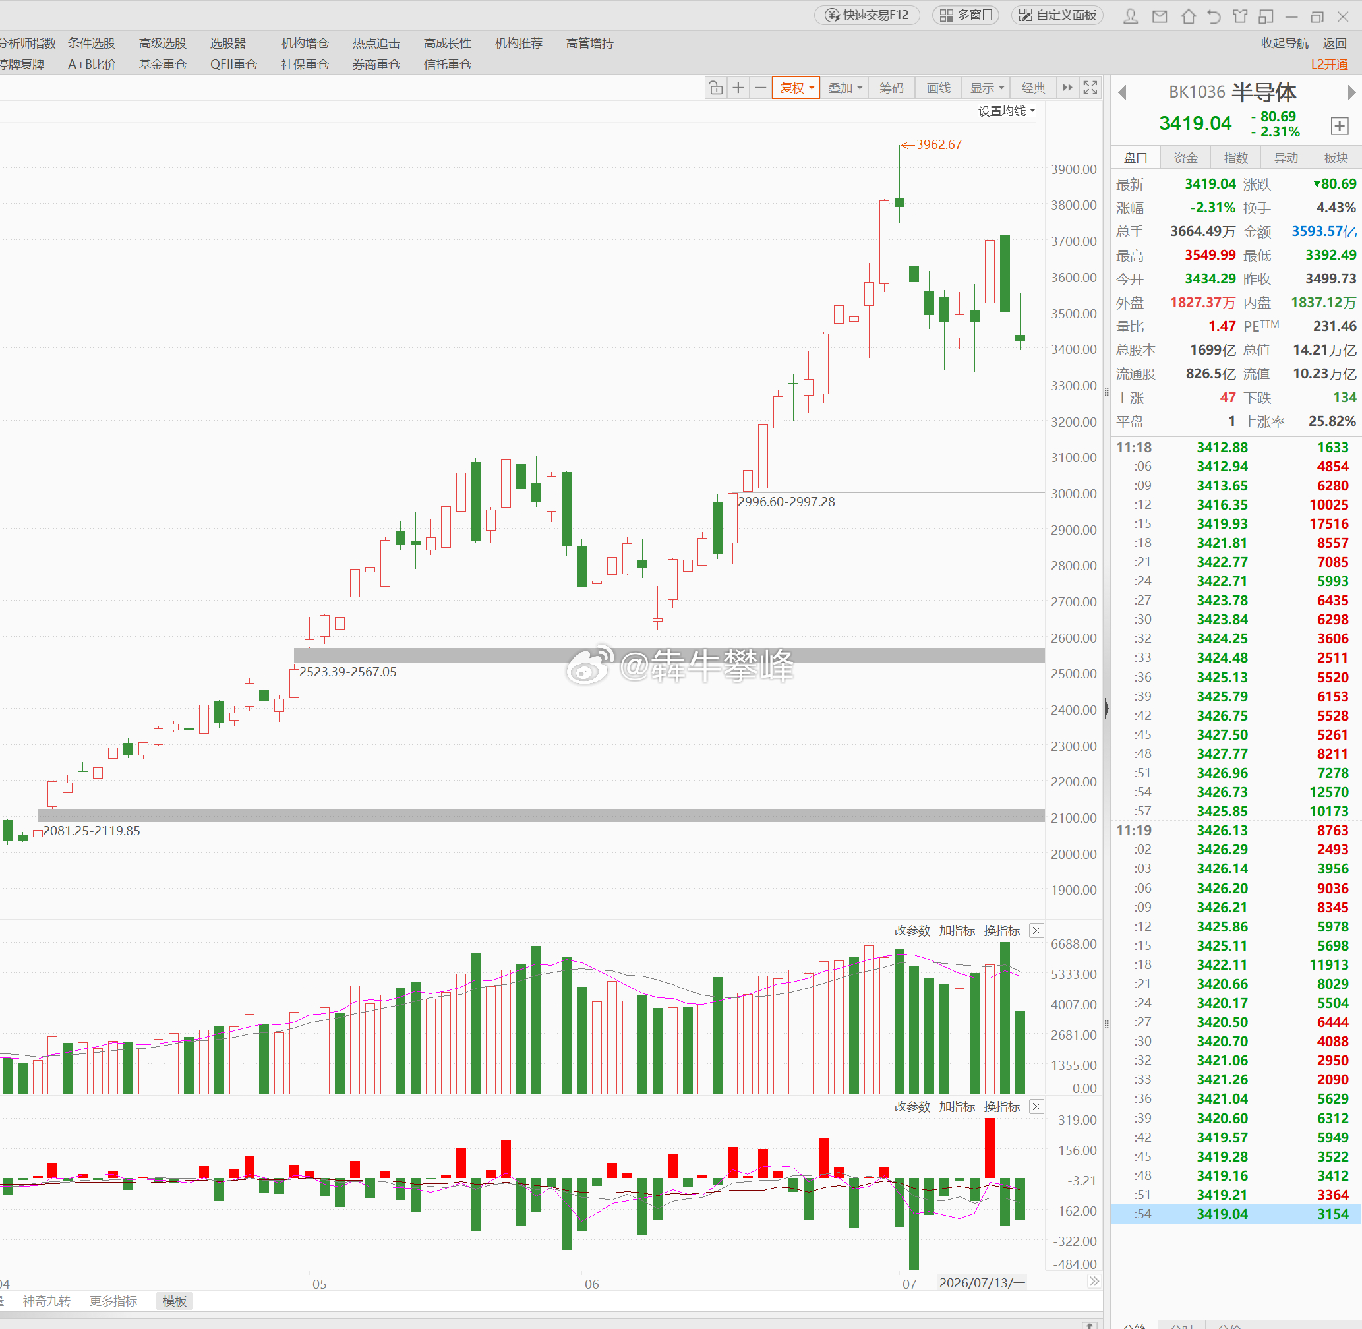Click 改参数 in the volume panel
Image resolution: width=1362 pixels, height=1329 pixels.
(x=912, y=930)
